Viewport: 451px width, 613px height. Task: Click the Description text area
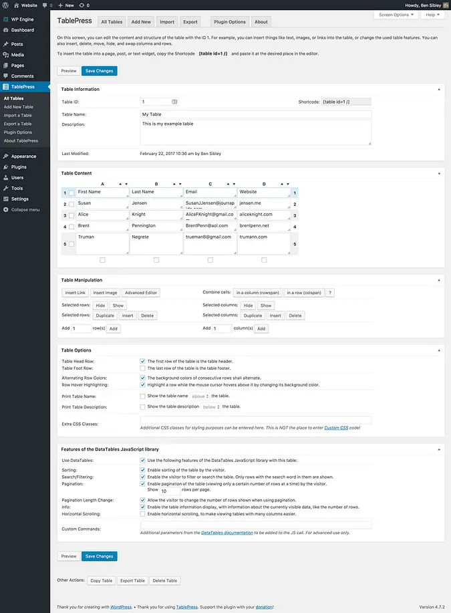point(256,132)
